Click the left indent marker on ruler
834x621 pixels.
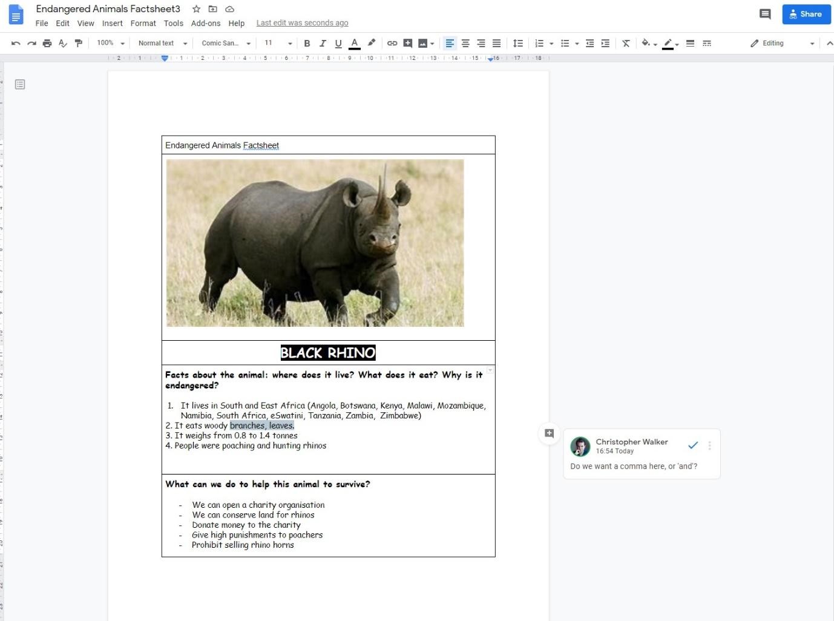click(x=165, y=59)
